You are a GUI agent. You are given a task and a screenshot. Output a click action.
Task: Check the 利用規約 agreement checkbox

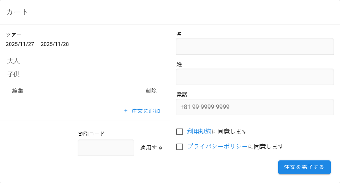[x=180, y=132]
